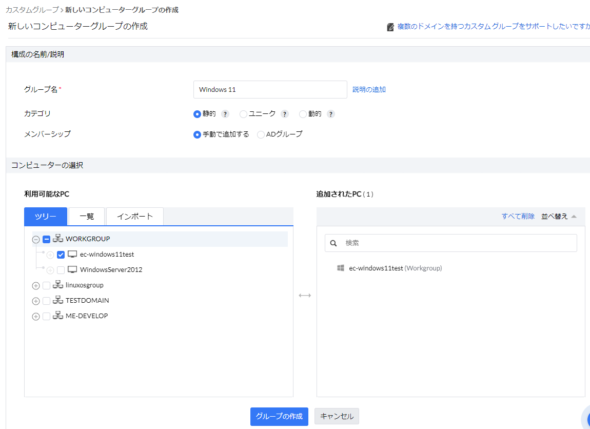Click the search magnifier icon in added PCs
The width and height of the screenshot is (590, 429).
click(x=333, y=243)
